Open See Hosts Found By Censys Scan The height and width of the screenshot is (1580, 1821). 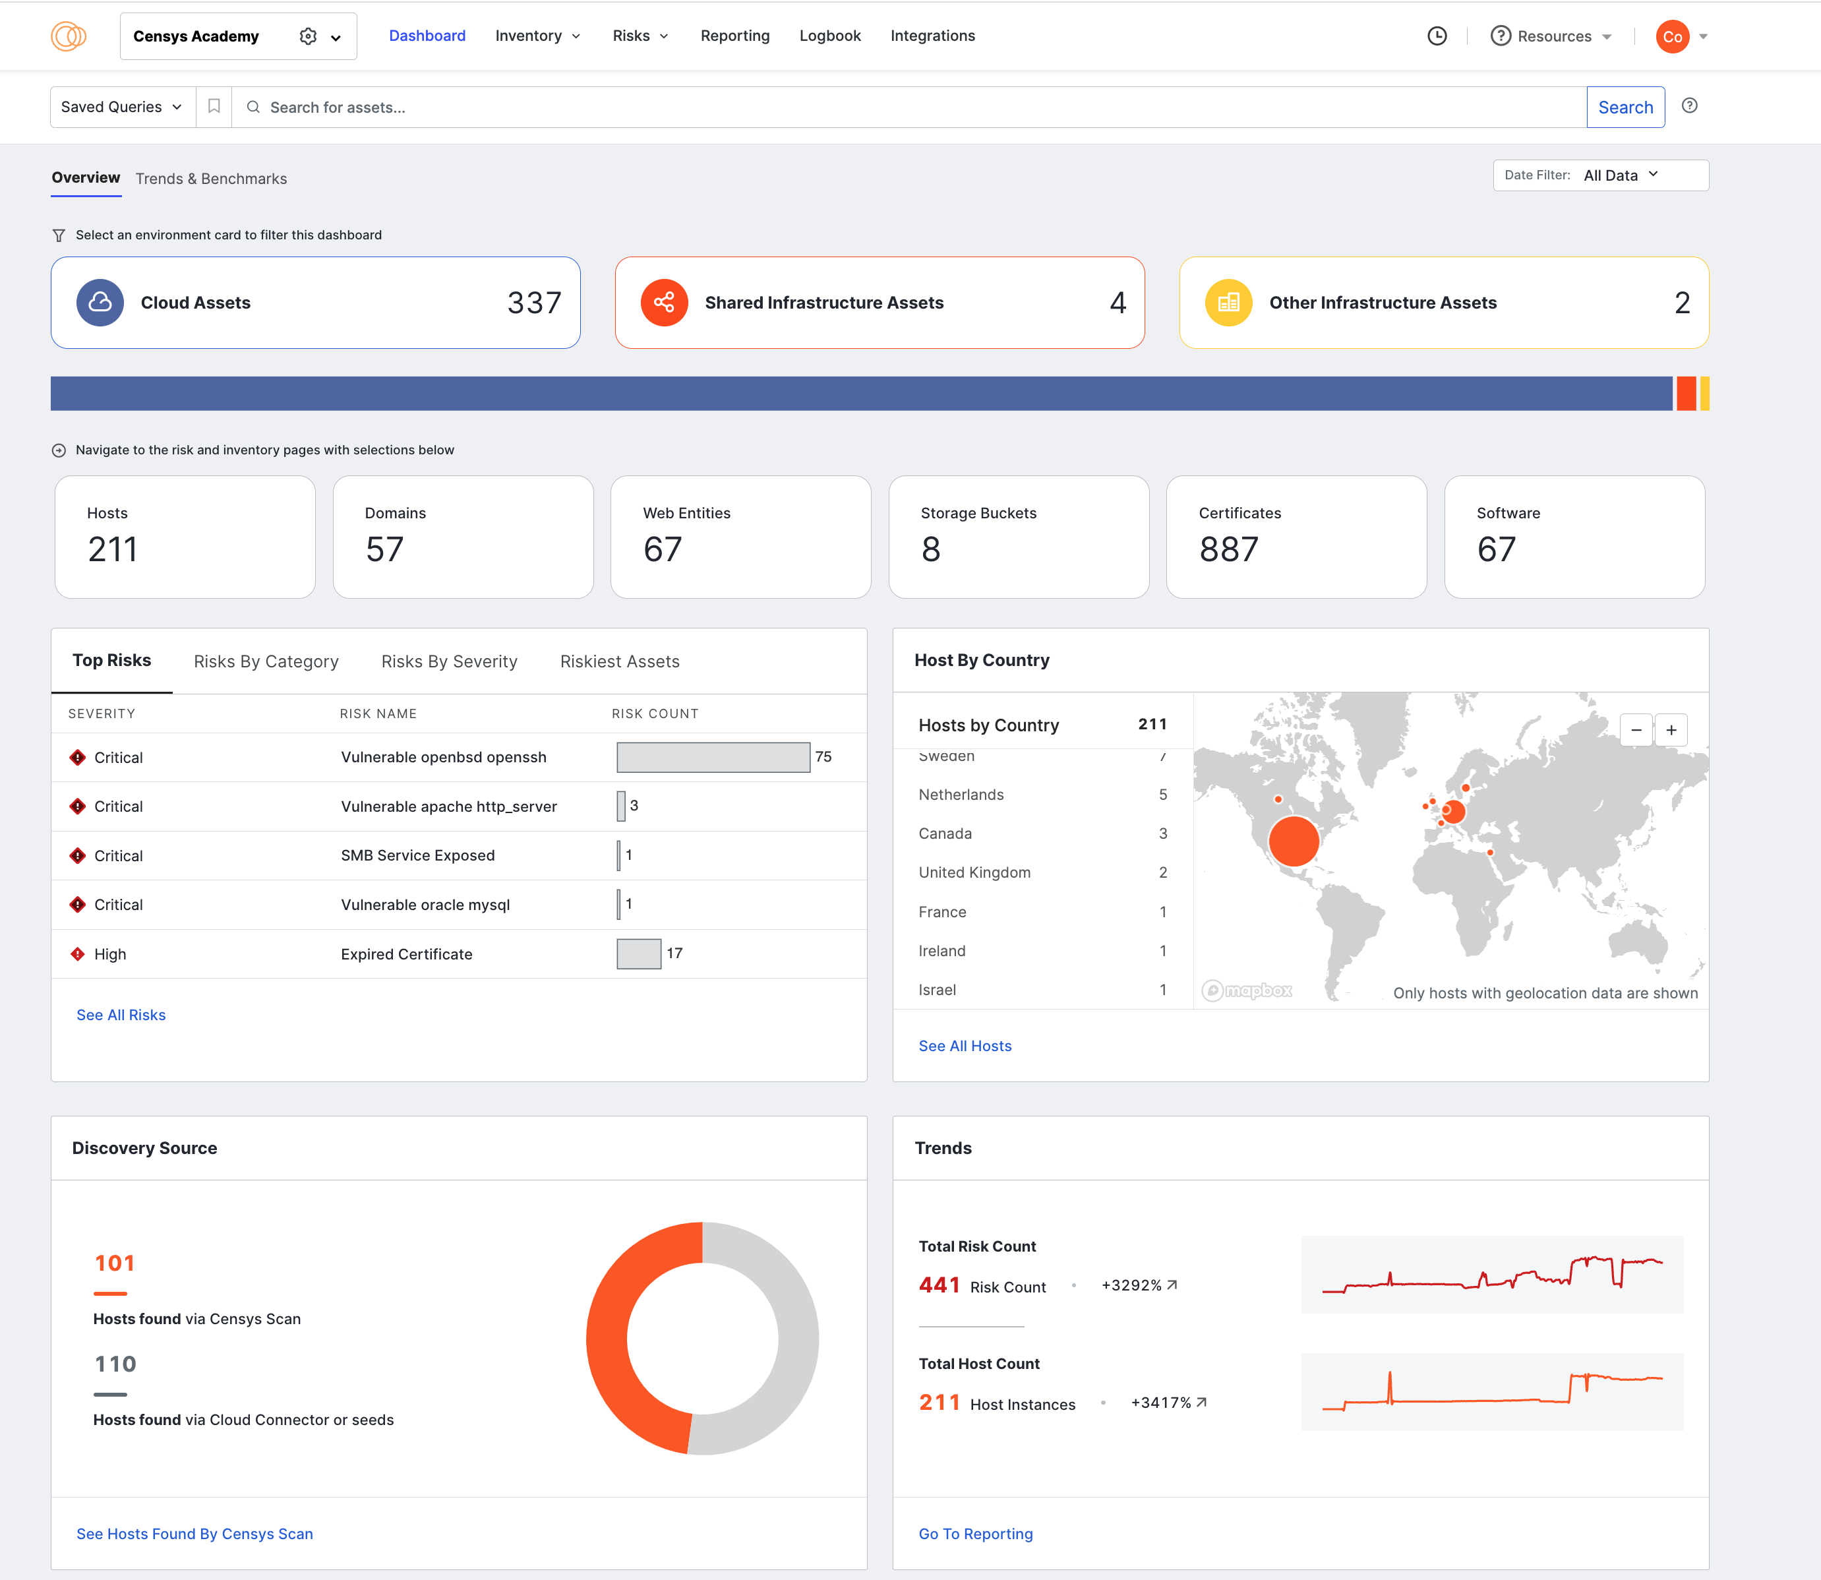coord(194,1533)
